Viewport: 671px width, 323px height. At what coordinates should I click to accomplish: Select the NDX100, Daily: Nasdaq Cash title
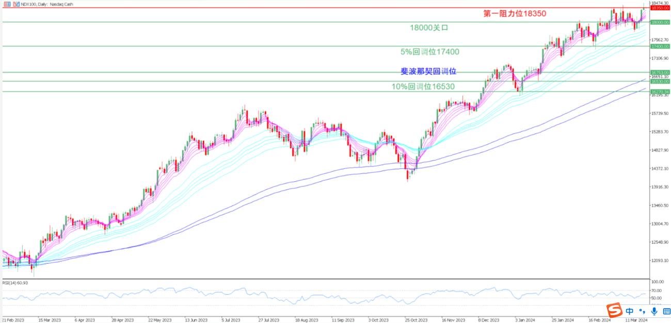click(x=46, y=4)
